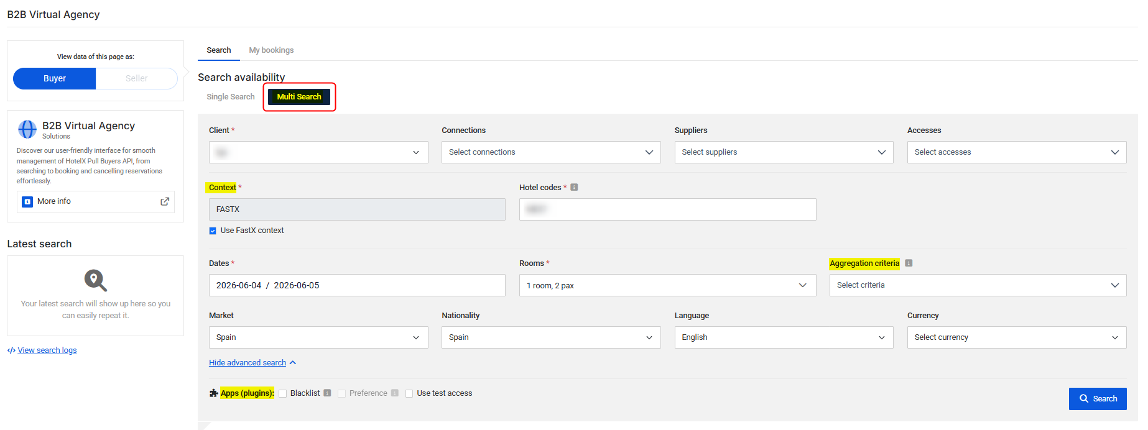Open the Select connections dropdown
This screenshot has height=430, width=1148.
tap(551, 152)
